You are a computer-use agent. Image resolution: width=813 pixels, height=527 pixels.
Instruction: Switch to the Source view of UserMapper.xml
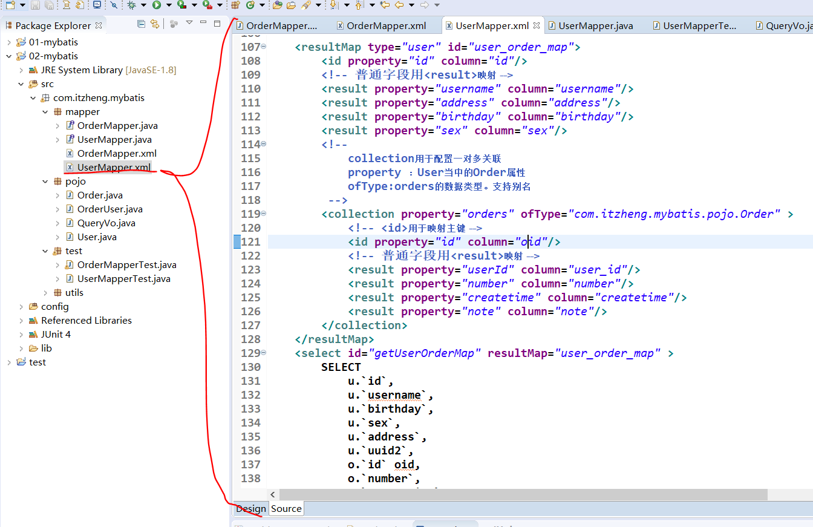tap(286, 508)
